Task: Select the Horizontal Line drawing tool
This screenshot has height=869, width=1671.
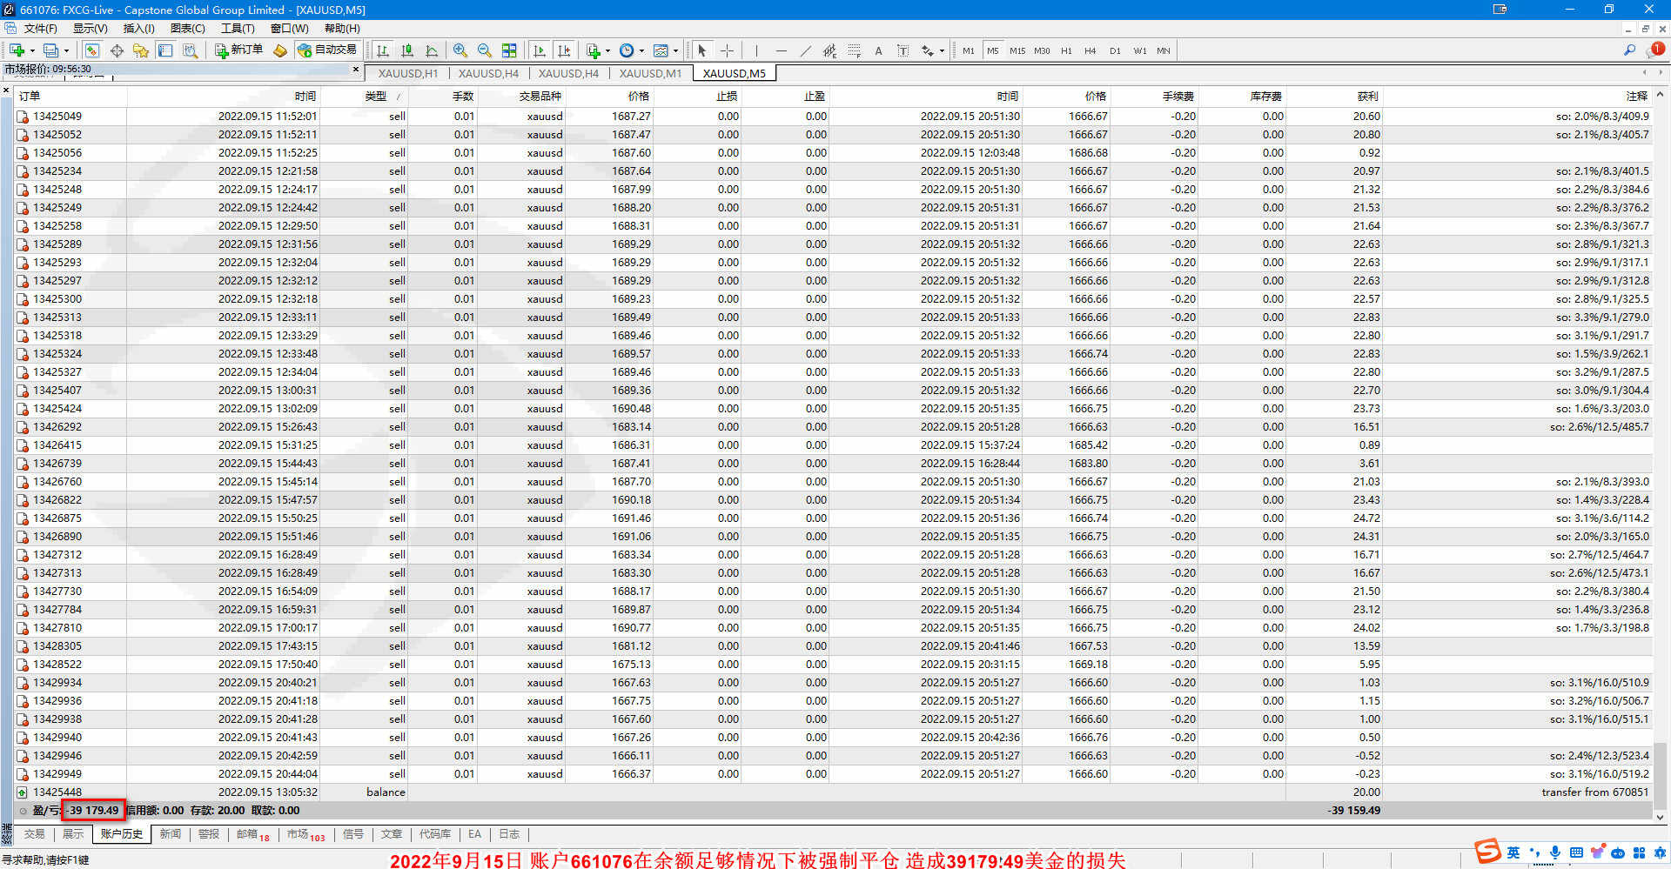Action: [x=781, y=50]
